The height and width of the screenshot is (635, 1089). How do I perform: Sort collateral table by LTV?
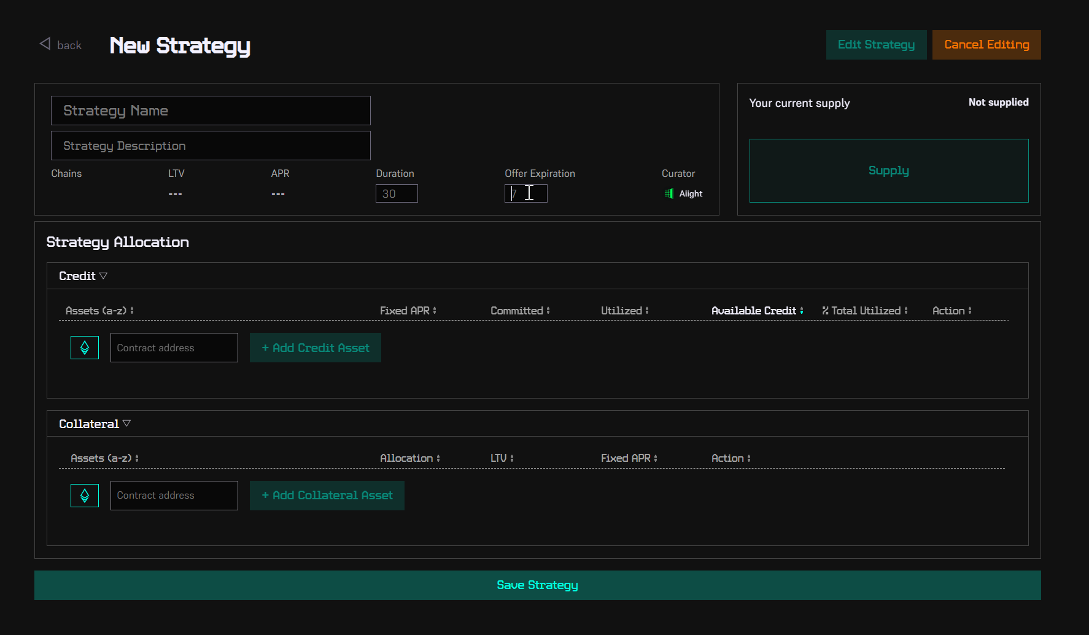coord(502,458)
